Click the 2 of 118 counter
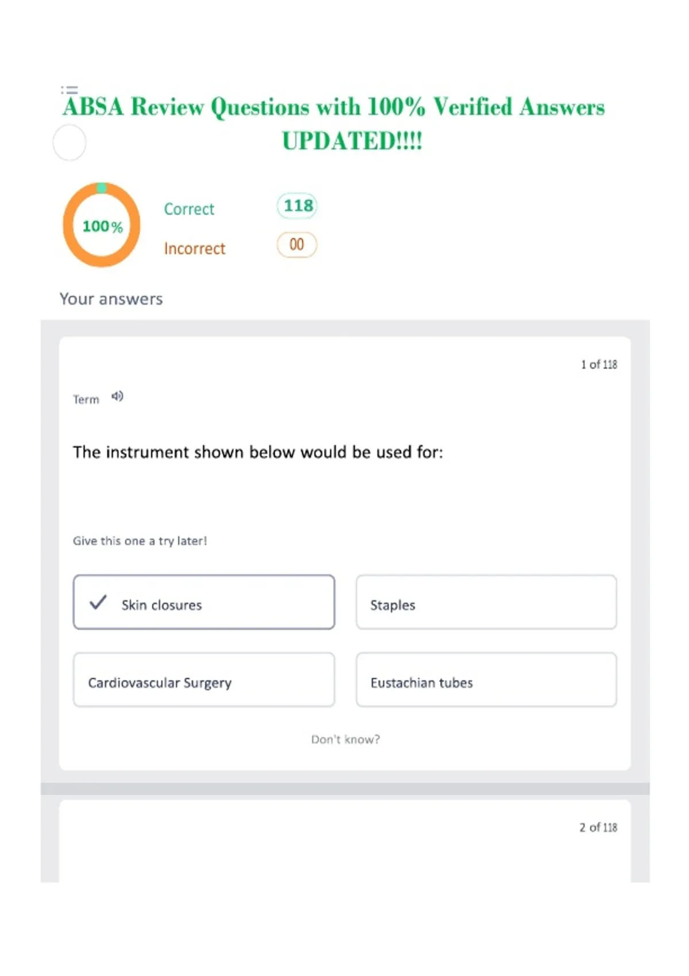The width and height of the screenshot is (689, 976). point(598,827)
